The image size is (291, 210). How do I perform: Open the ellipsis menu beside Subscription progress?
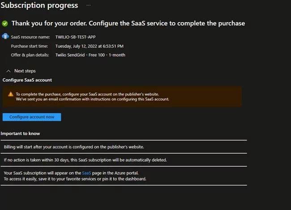pyautogui.click(x=89, y=5)
